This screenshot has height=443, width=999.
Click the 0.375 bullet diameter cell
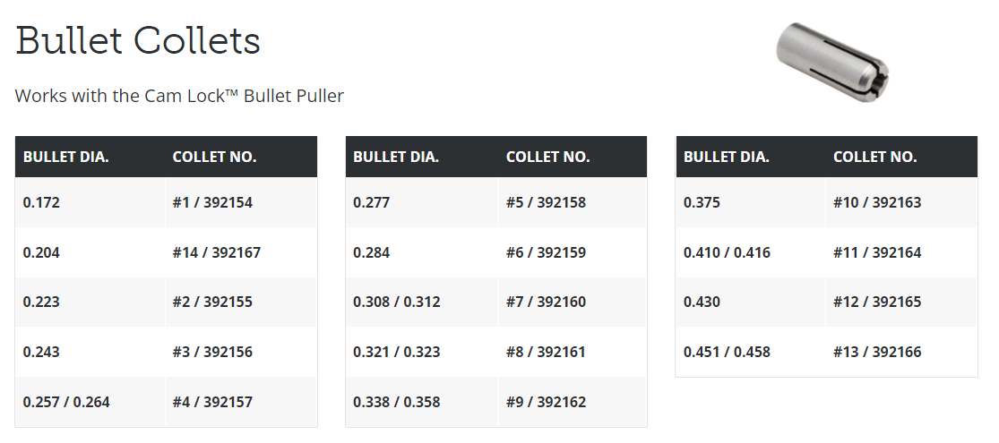(751, 202)
